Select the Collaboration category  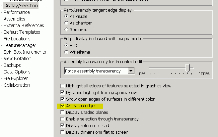click(17, 85)
